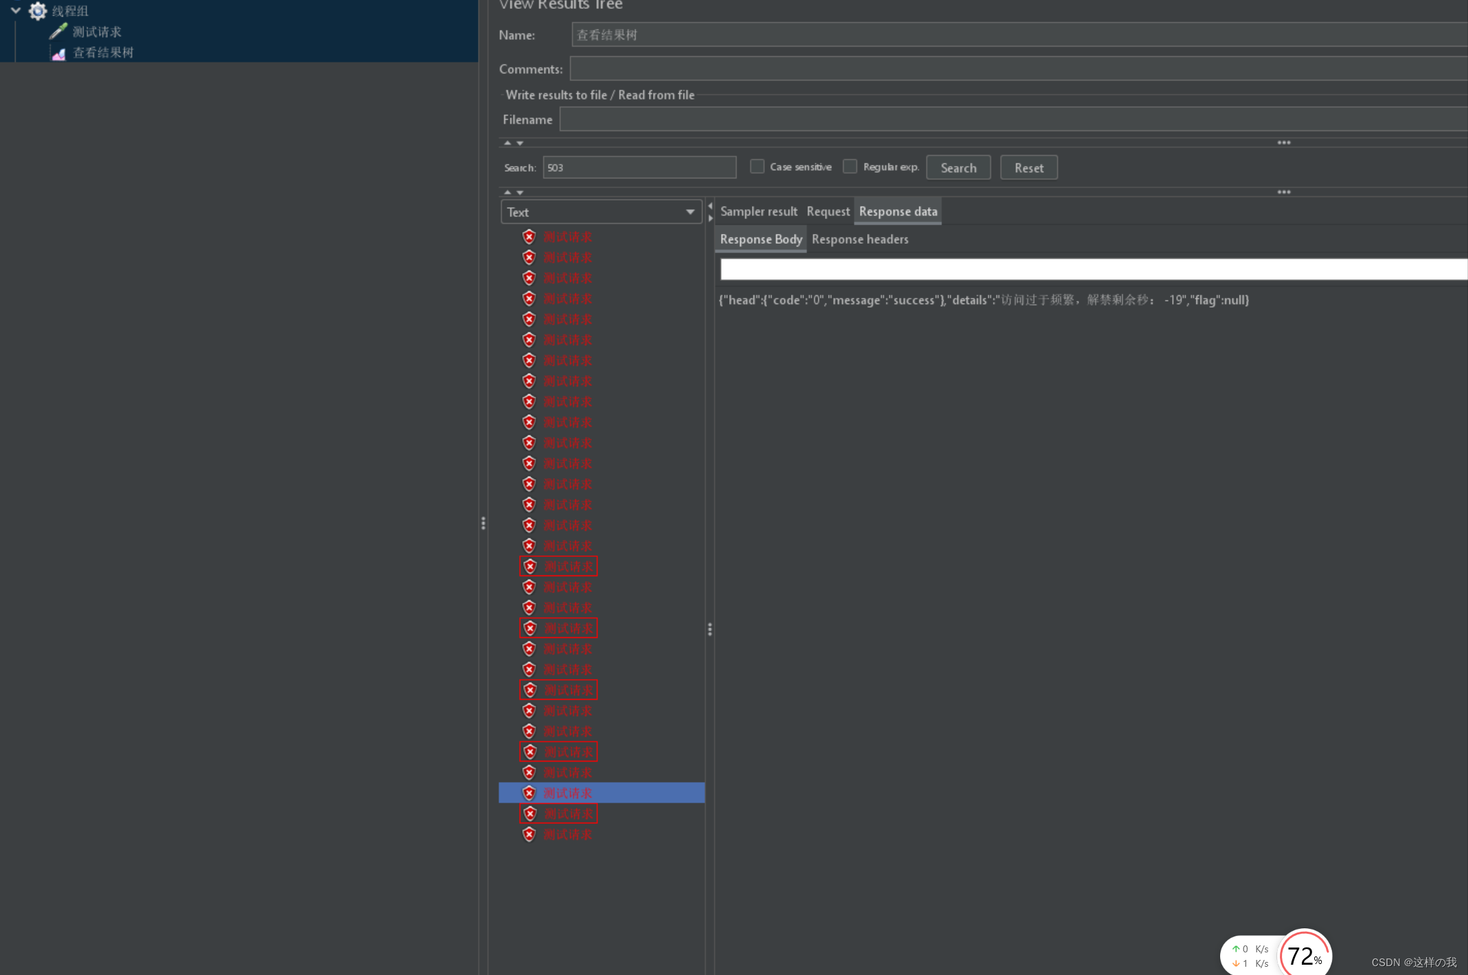Click the up arrow below the Search row
Image resolution: width=1468 pixels, height=975 pixels.
pos(507,192)
